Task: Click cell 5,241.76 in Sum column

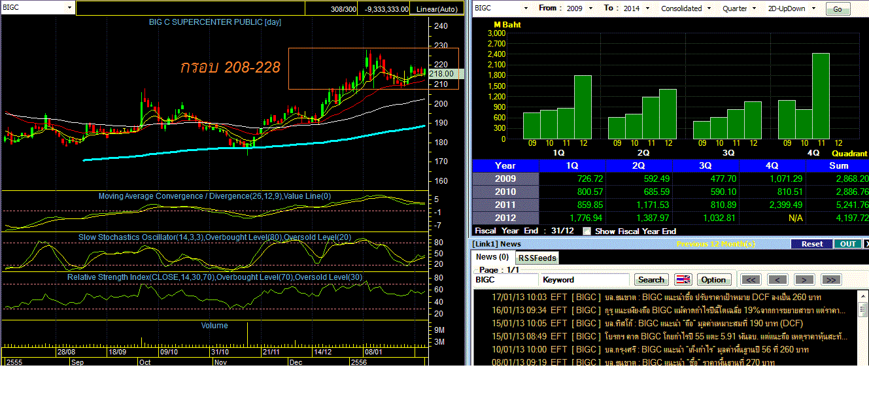Action: tap(838, 205)
